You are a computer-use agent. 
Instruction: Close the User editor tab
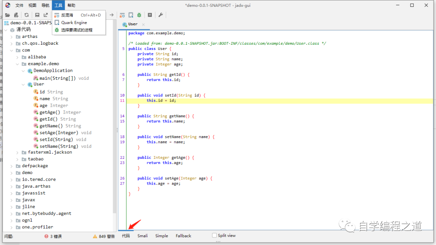click(143, 25)
